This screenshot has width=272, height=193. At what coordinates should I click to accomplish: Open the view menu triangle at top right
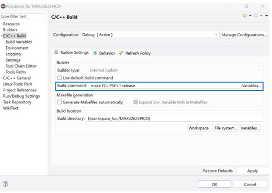266,16
